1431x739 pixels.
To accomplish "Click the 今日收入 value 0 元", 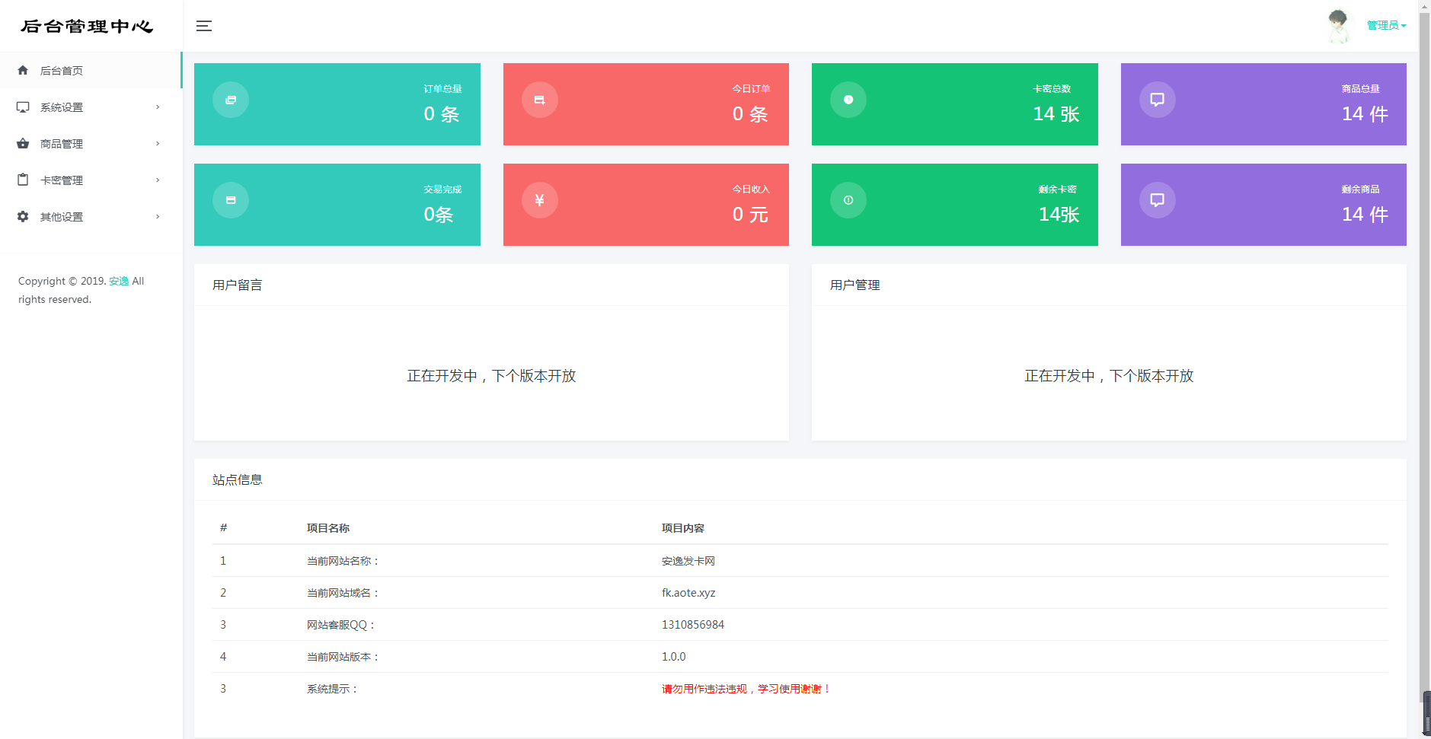I will click(x=750, y=215).
